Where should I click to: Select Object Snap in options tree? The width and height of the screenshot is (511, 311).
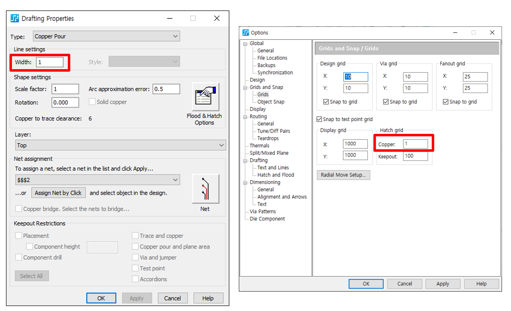coord(271,102)
